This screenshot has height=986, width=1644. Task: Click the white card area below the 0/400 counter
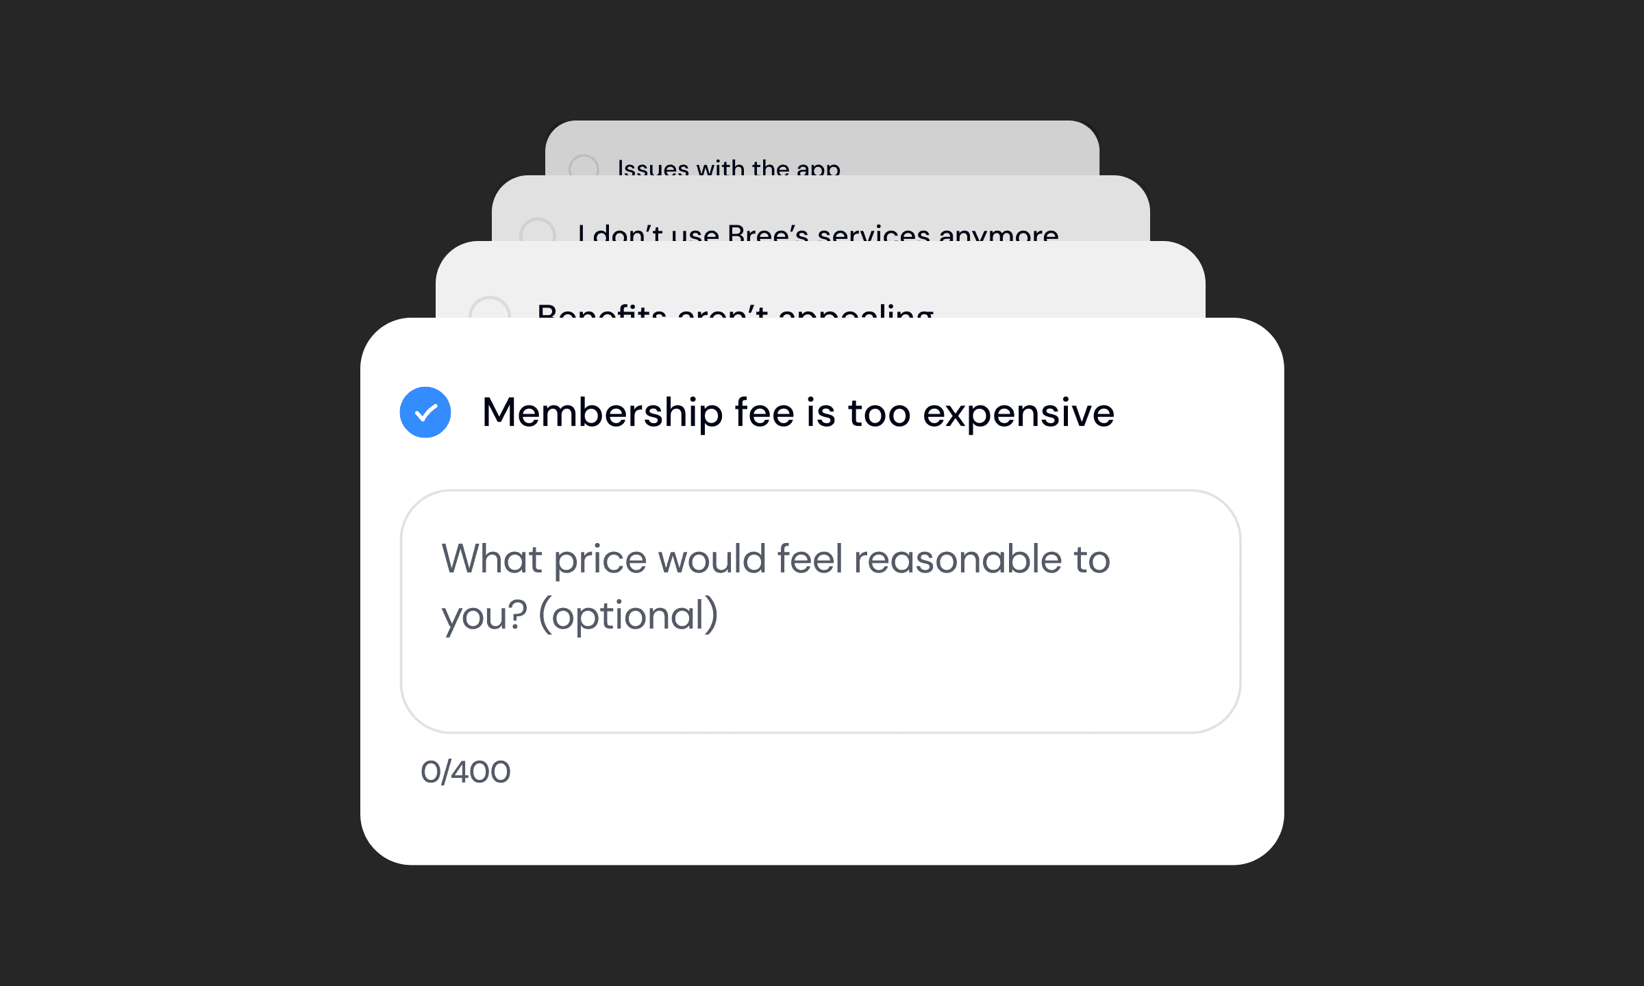pos(822,825)
